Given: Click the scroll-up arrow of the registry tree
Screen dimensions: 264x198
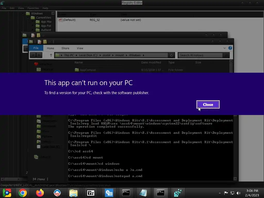Looking at the screenshot, I should coord(53,13).
